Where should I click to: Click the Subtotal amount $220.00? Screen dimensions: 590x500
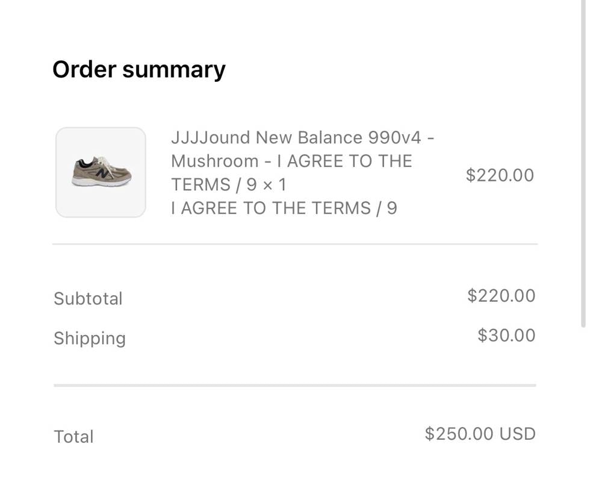[x=501, y=295]
